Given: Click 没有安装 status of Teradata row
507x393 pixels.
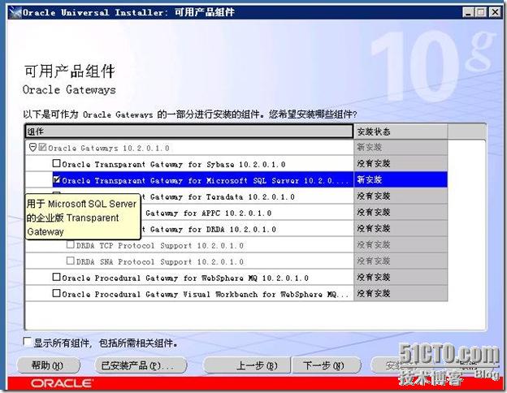Looking at the screenshot, I should (401, 196).
